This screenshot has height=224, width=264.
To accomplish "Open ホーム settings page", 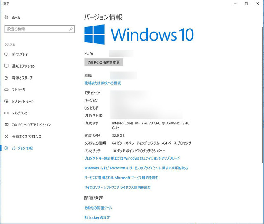I will coord(16,17).
